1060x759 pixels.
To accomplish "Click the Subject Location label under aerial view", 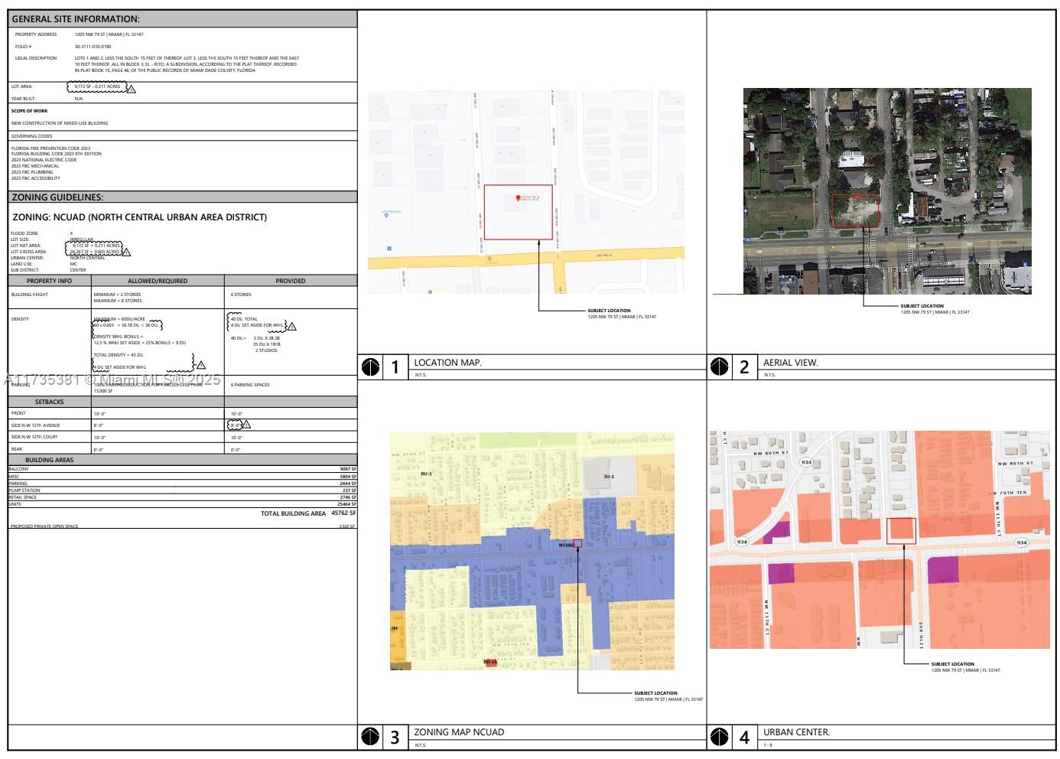I will point(922,306).
